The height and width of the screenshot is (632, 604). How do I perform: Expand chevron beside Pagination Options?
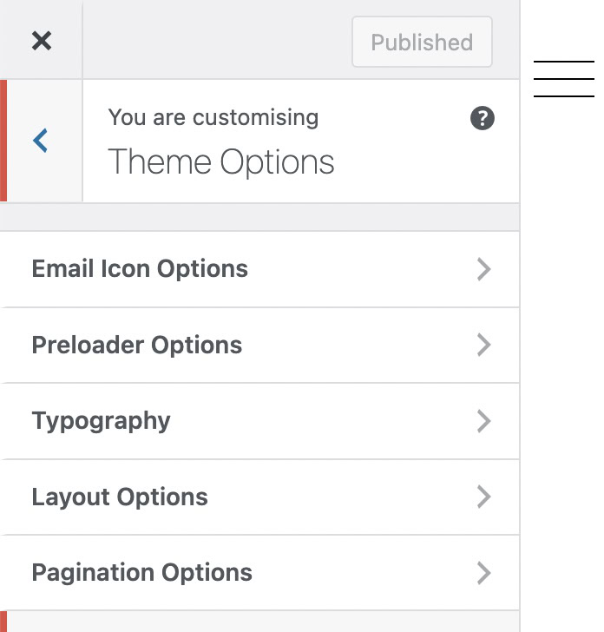(484, 573)
